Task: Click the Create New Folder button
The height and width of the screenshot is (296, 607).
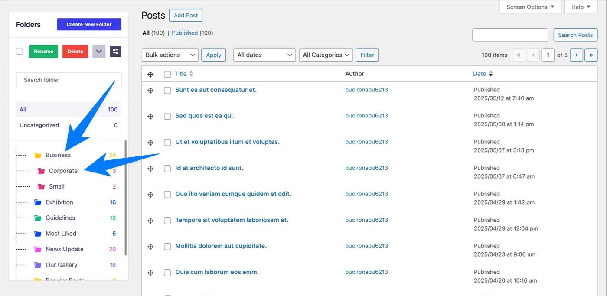Action: tap(89, 24)
